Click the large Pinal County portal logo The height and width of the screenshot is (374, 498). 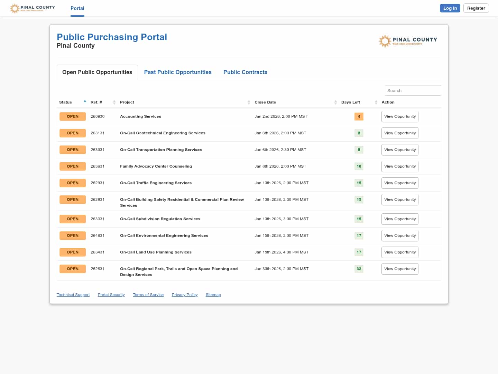(408, 41)
